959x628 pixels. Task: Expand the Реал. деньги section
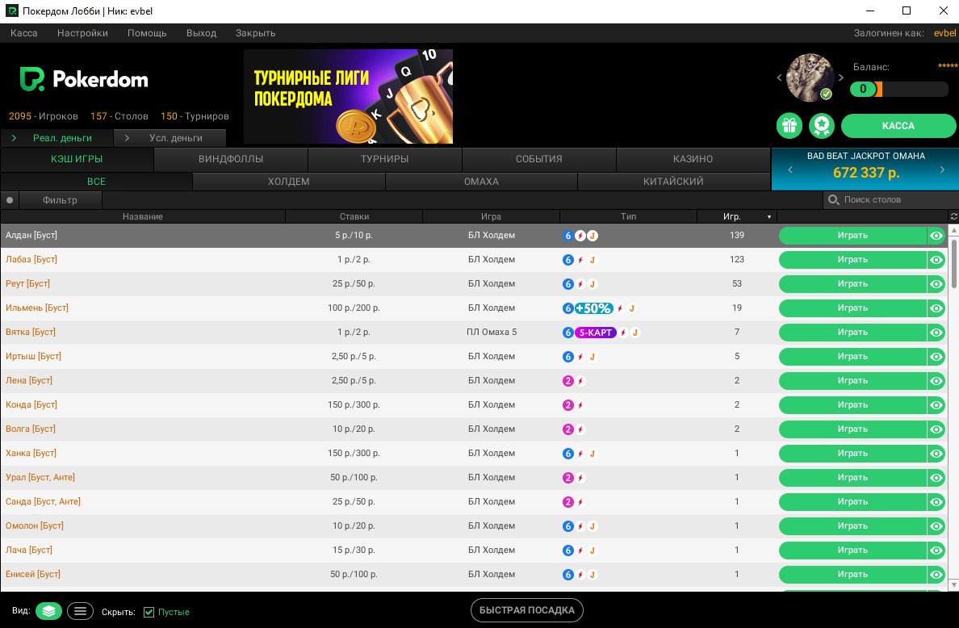(x=57, y=138)
